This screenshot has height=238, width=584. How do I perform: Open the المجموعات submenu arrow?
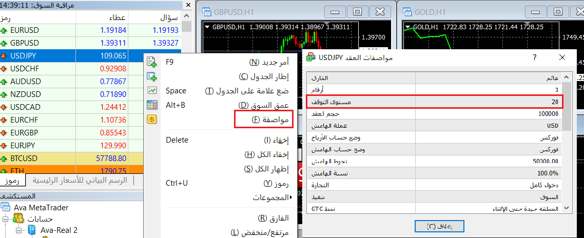[291, 197]
